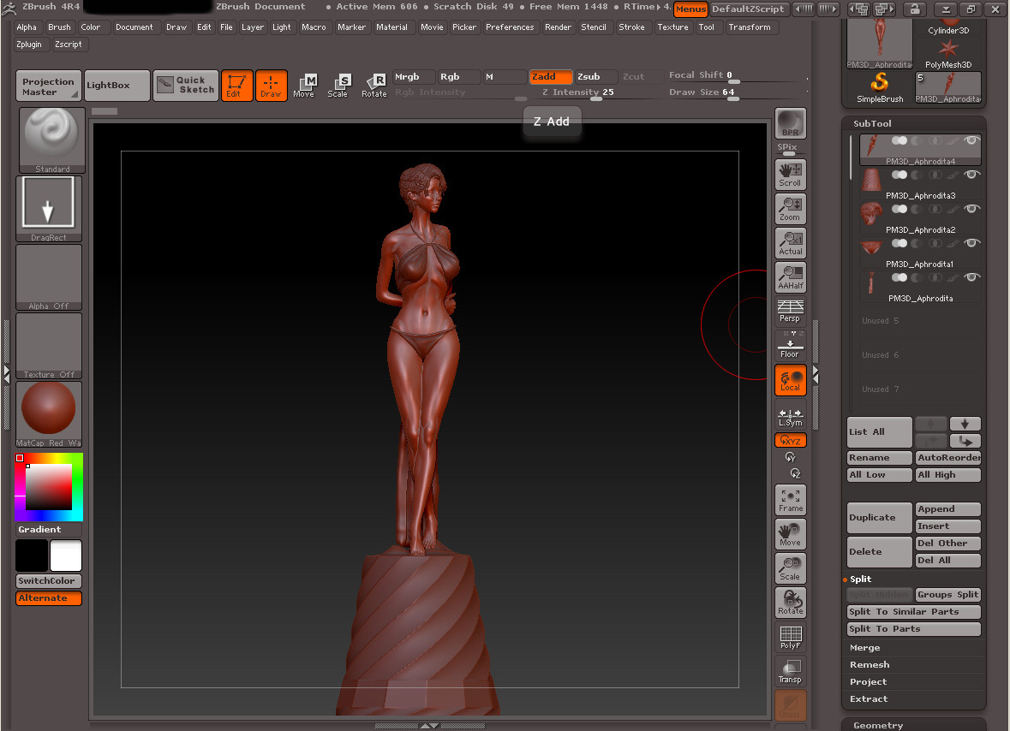This screenshot has height=731, width=1010.
Task: Select the Scroll canvas tool
Action: [790, 174]
